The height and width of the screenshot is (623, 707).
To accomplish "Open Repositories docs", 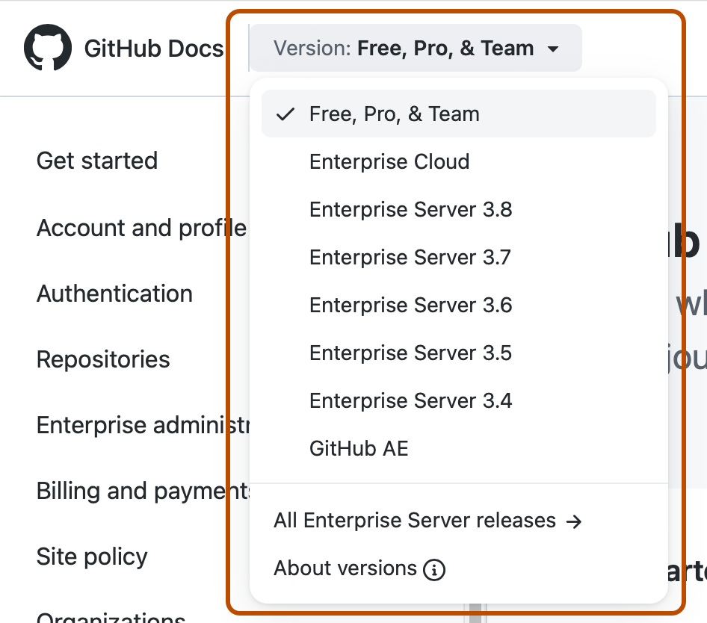I will click(103, 359).
